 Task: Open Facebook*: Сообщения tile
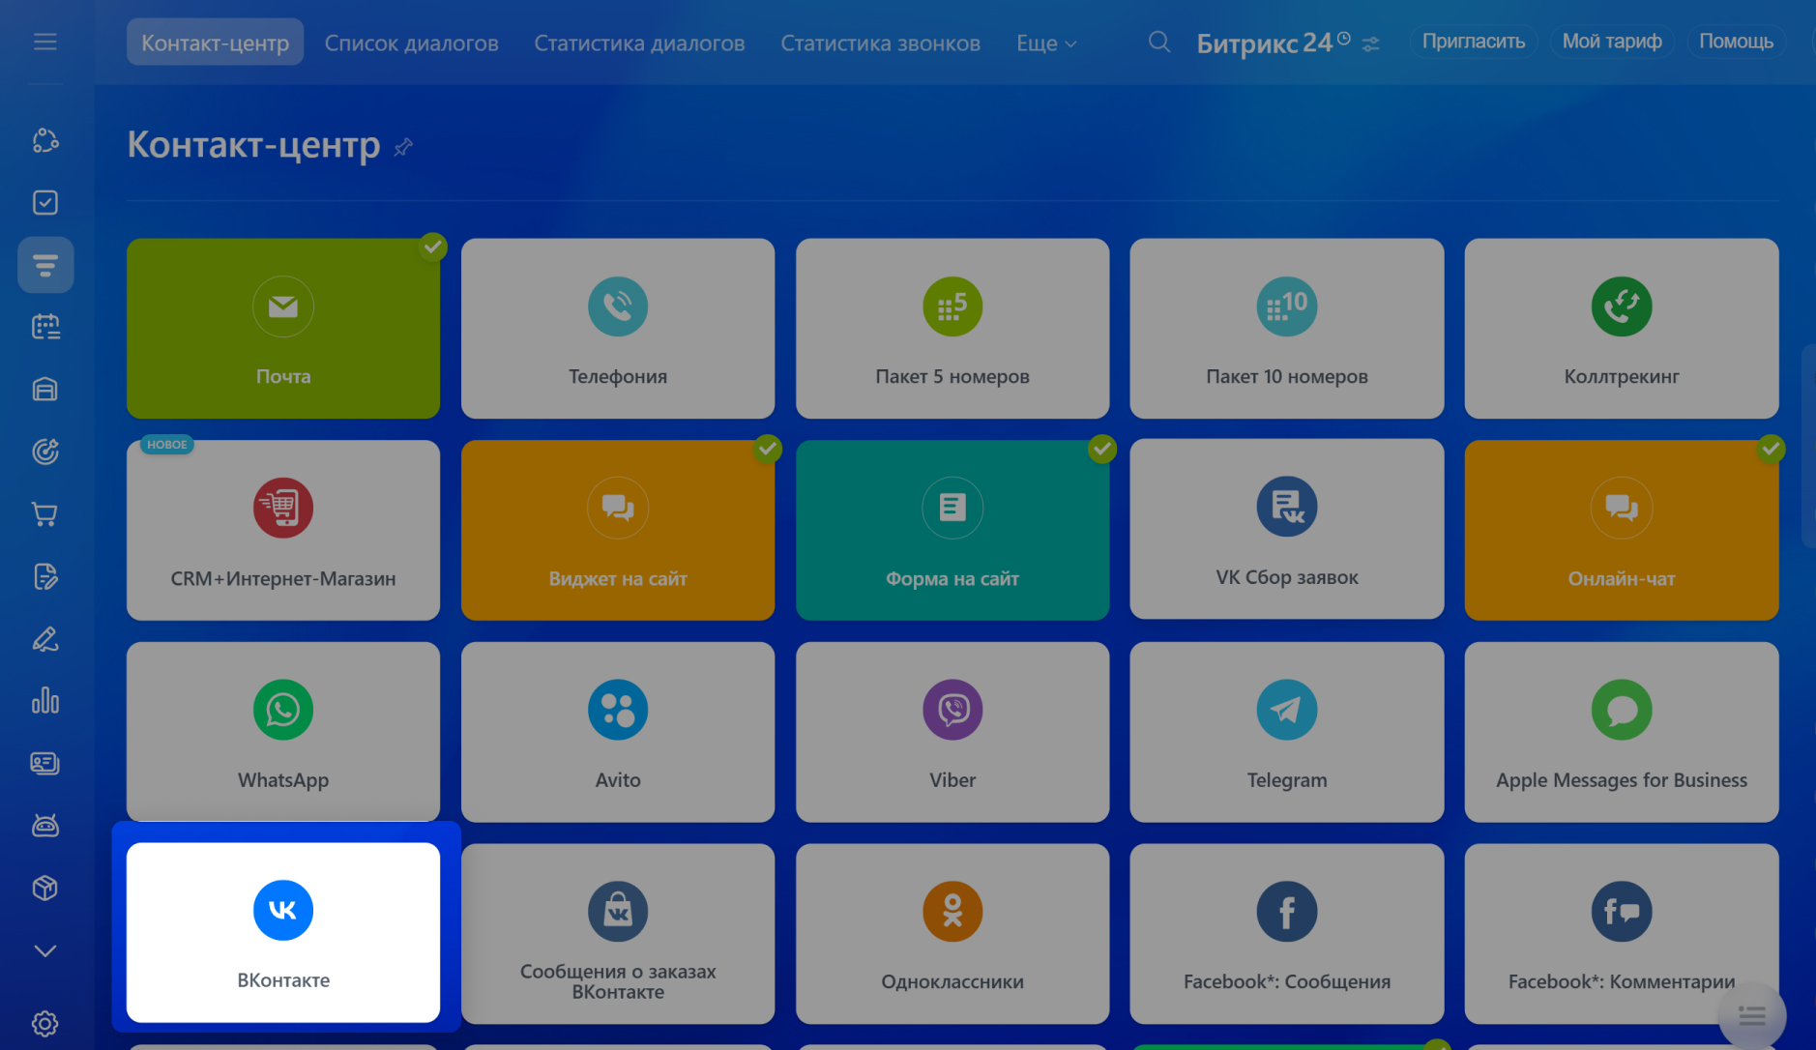pyautogui.click(x=1287, y=933)
